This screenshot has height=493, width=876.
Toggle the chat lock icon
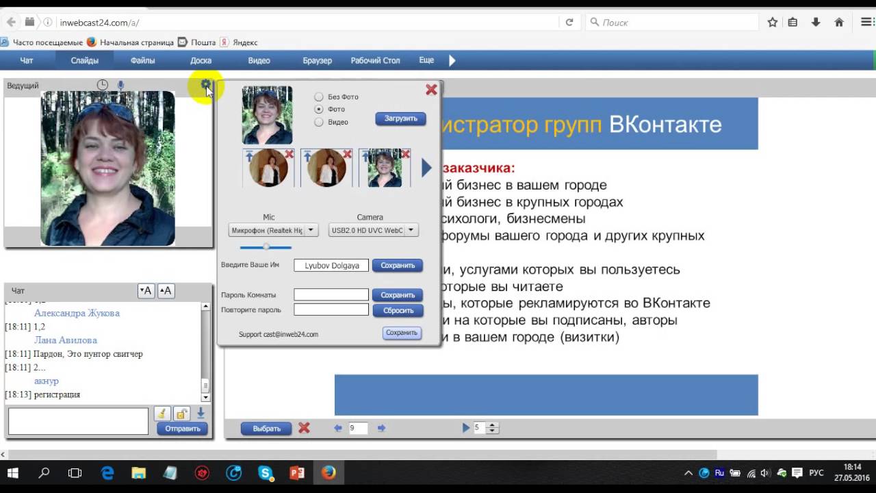[x=181, y=413]
